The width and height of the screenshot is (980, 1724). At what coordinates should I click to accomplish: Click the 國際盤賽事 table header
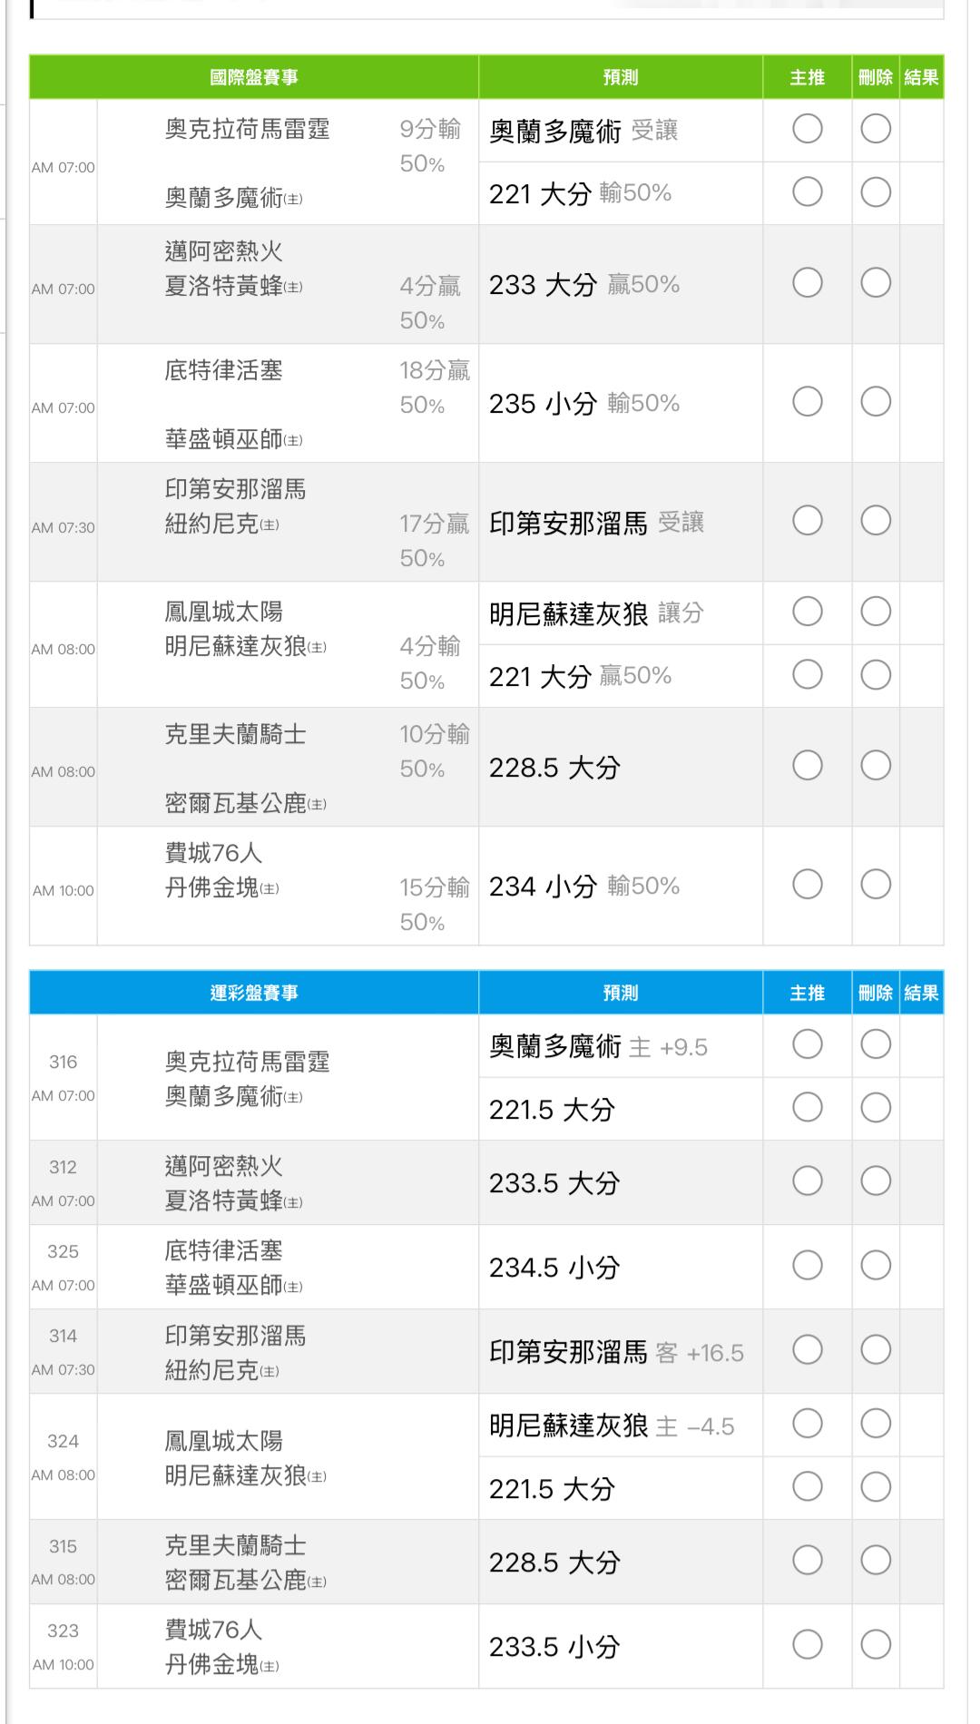coord(254,77)
